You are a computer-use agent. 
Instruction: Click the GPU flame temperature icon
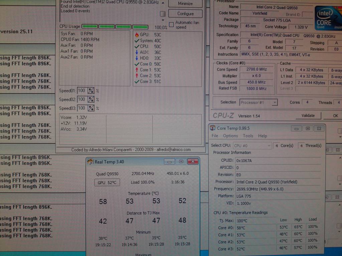coord(137,35)
